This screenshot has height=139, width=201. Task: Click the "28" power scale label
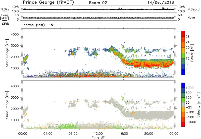click(x=187, y=37)
